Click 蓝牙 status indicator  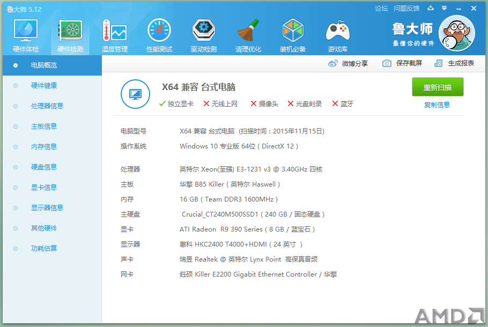[x=343, y=104]
